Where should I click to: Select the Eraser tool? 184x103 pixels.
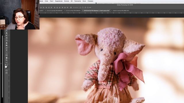(x=7, y=38)
